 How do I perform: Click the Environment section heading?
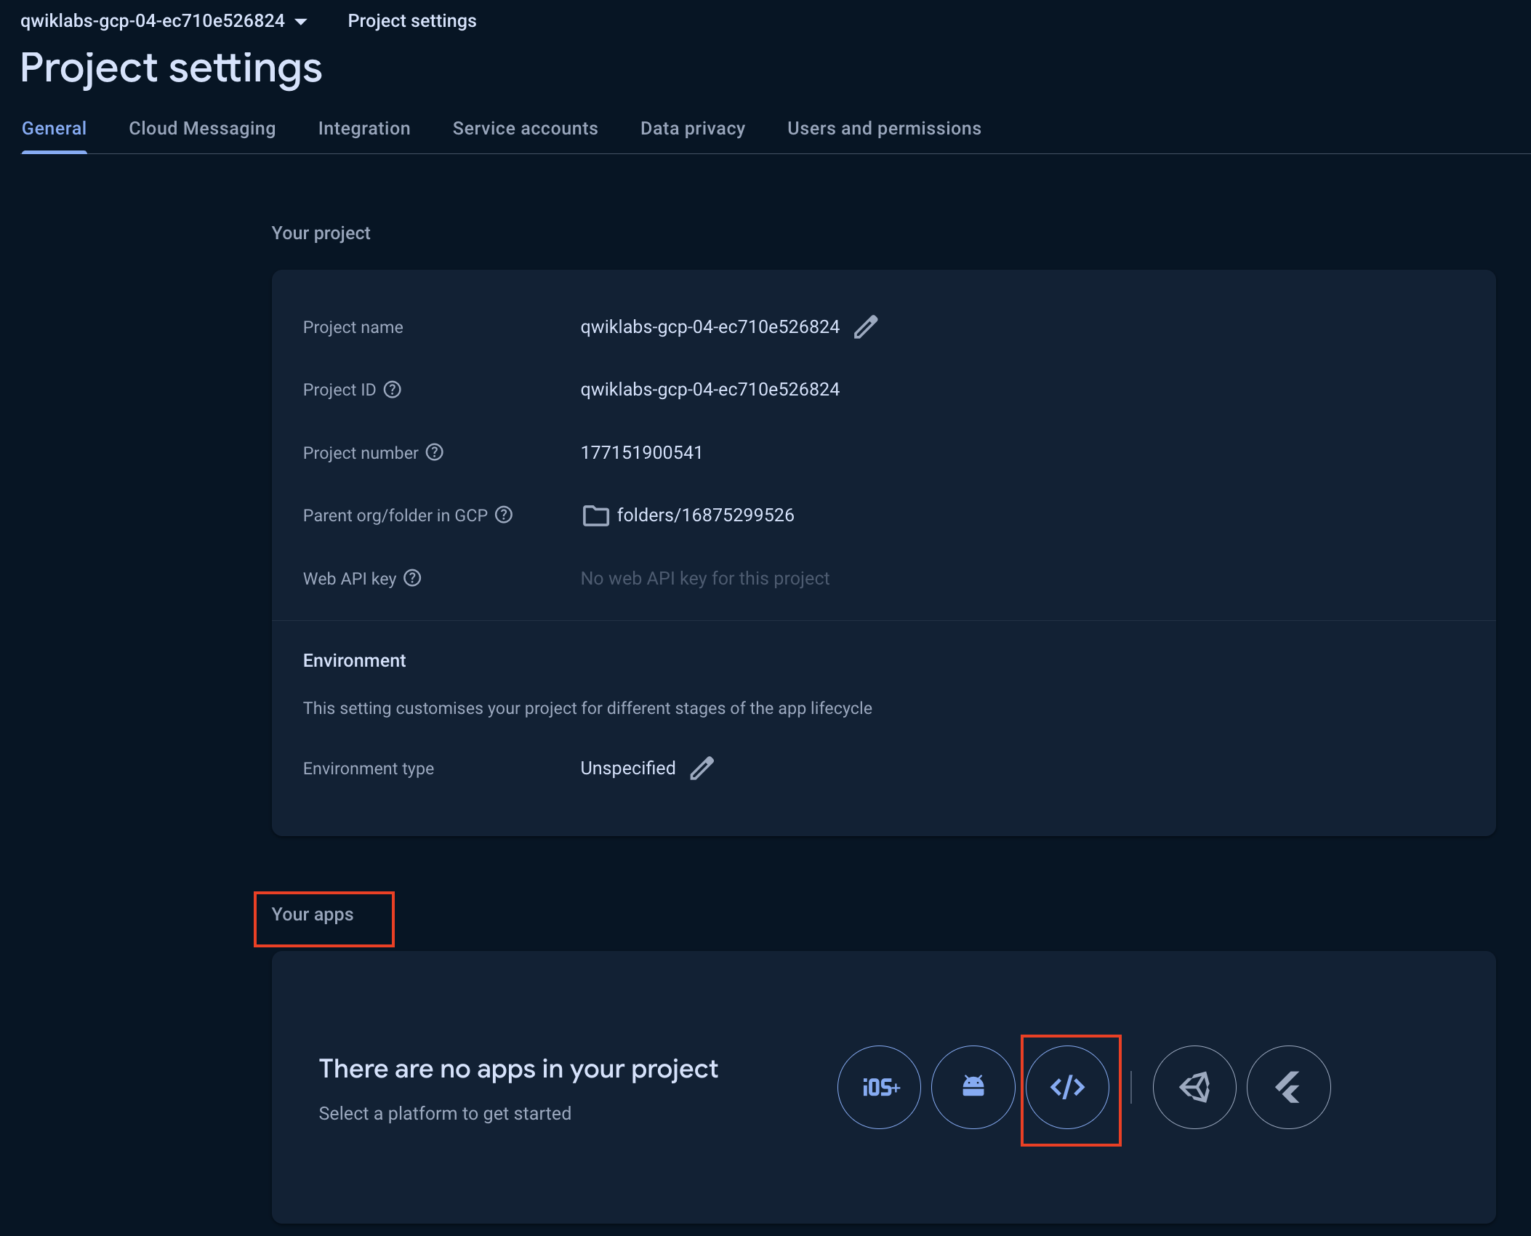coord(354,661)
